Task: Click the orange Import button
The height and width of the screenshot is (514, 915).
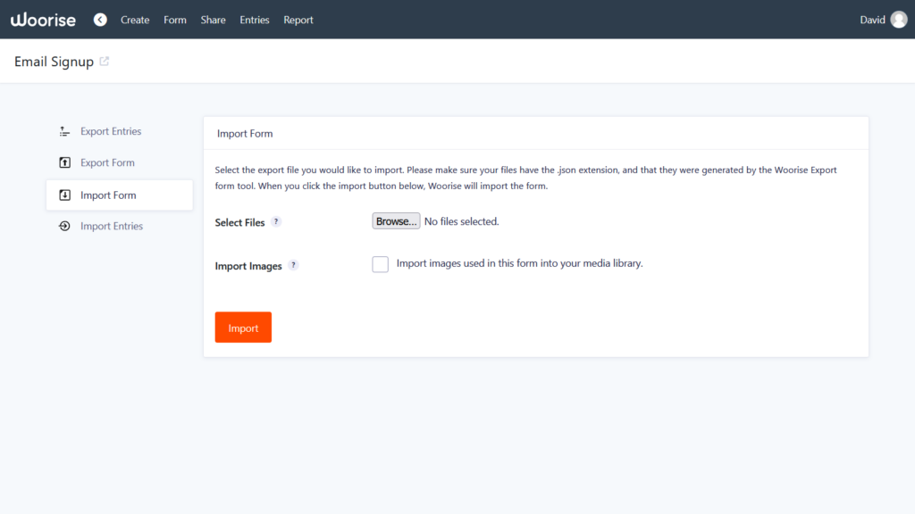Action: click(x=243, y=327)
